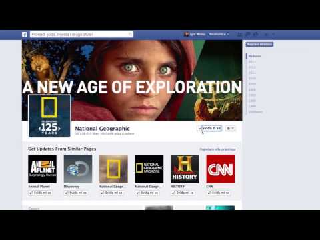Jump to 2013 in the timeline navigator

pyautogui.click(x=252, y=61)
